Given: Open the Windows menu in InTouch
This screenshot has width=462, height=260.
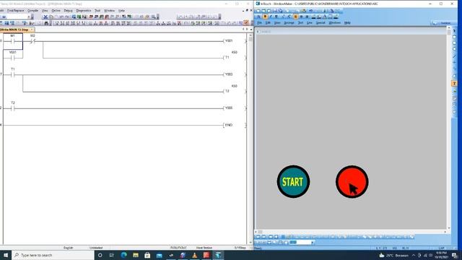Looking at the screenshot, I should pos(334,22).
